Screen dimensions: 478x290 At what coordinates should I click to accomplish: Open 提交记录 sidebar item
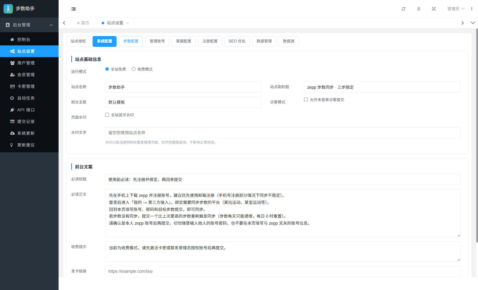click(x=29, y=122)
